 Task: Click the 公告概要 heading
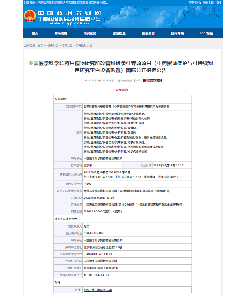tap(122, 90)
